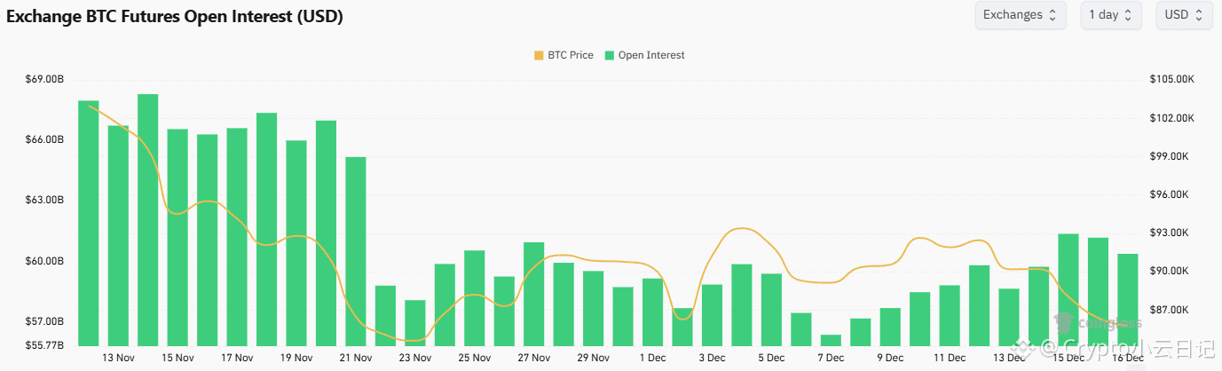The image size is (1222, 371).
Task: Click the $69.00B left axis label
Action: (44, 80)
